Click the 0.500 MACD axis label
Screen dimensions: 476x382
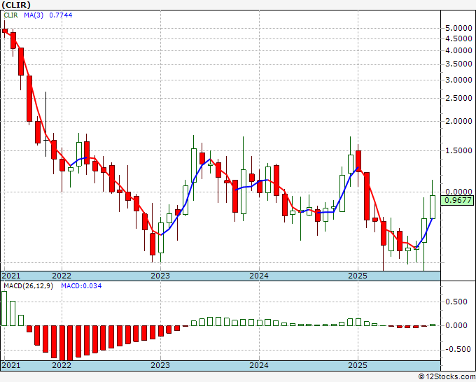tap(456, 302)
